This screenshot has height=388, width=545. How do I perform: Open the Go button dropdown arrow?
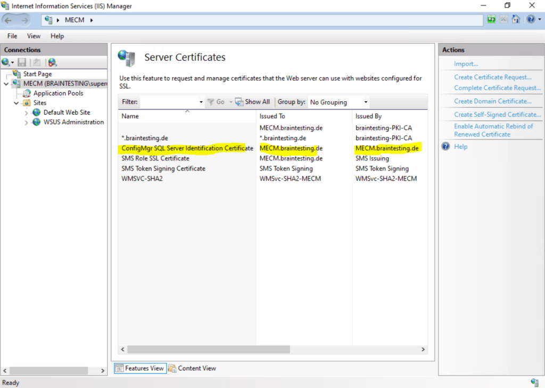coord(231,102)
